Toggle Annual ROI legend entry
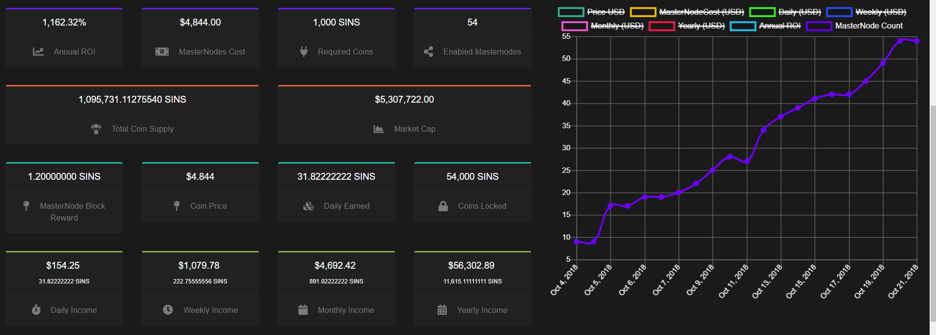The width and height of the screenshot is (936, 335). click(765, 26)
